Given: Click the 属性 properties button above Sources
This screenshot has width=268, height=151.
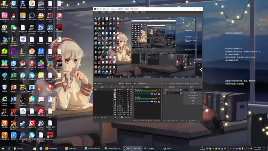Looking at the screenshot, I should pos(121,83).
